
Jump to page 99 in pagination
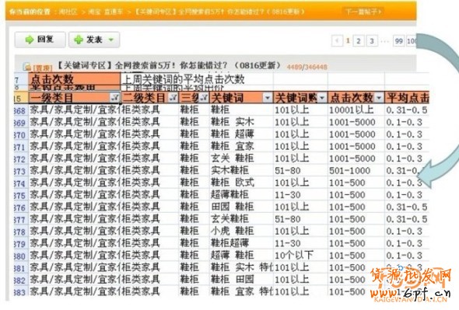click(398, 40)
